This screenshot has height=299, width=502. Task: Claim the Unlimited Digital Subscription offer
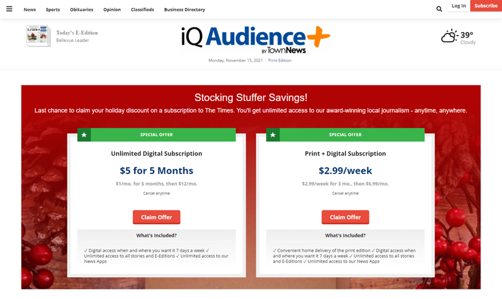157,217
